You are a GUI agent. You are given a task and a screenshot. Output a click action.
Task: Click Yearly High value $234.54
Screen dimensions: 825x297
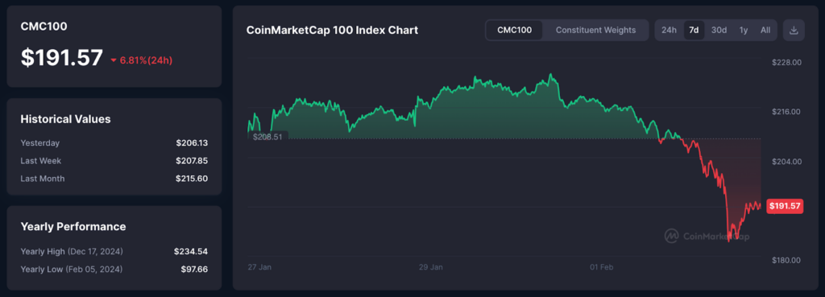tap(191, 251)
